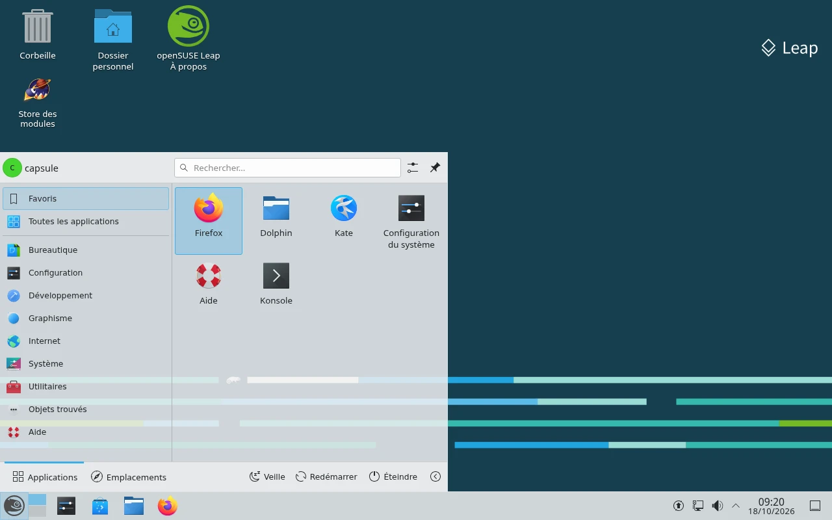
Task: Click the Éteindre shutdown button
Action: [x=393, y=477]
